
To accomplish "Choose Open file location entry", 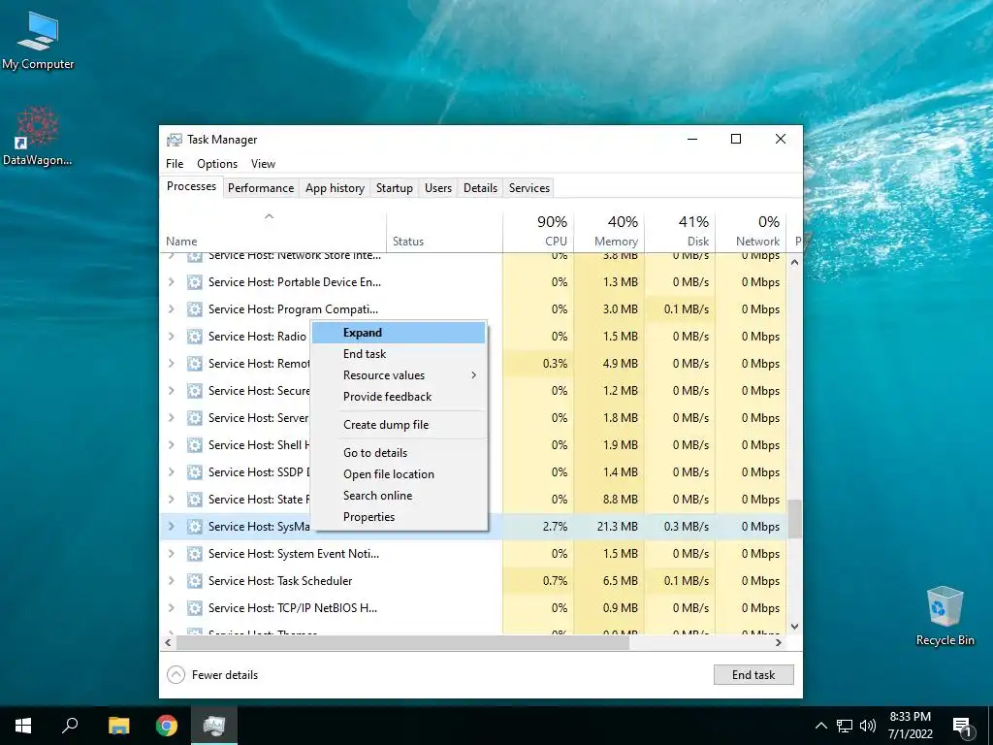I will point(399,474).
